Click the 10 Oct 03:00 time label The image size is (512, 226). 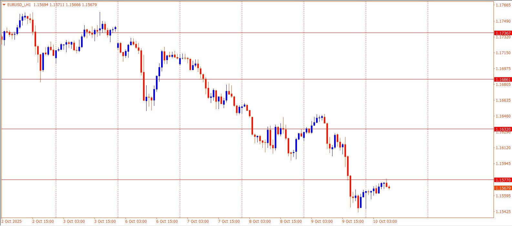click(385, 221)
